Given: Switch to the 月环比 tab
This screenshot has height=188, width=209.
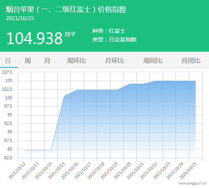Looking at the screenshot, I should tap(114, 61).
